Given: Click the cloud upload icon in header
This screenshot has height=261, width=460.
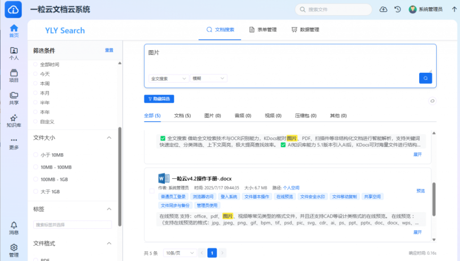Looking at the screenshot, I should point(383,9).
